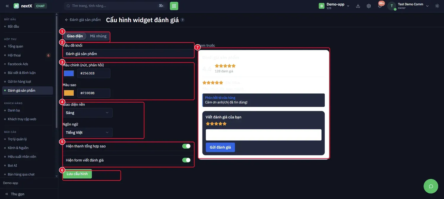Select Đánh giá sản phẩm sidebar item

(27, 91)
